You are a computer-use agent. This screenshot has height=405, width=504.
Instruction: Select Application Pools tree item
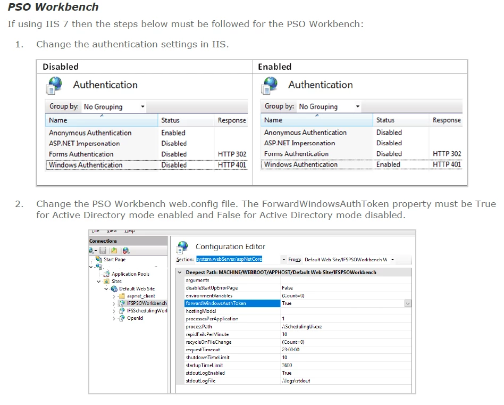(130, 274)
